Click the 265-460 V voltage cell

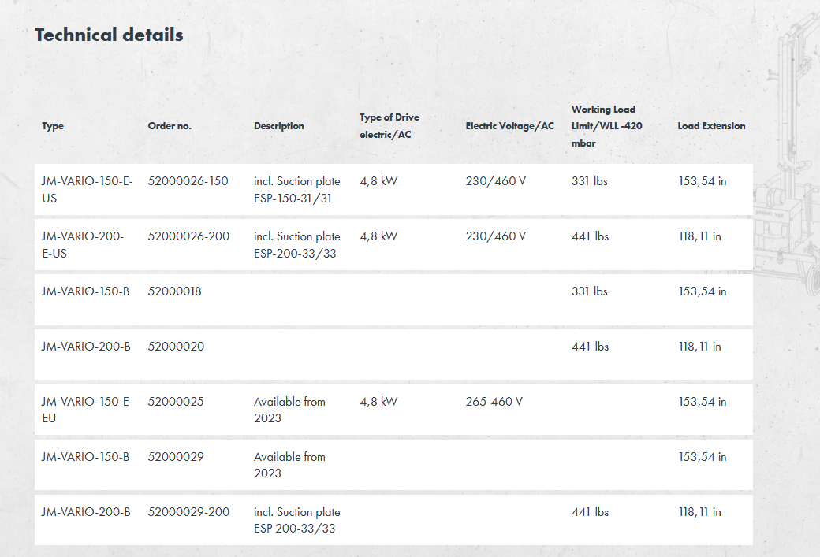pos(494,402)
